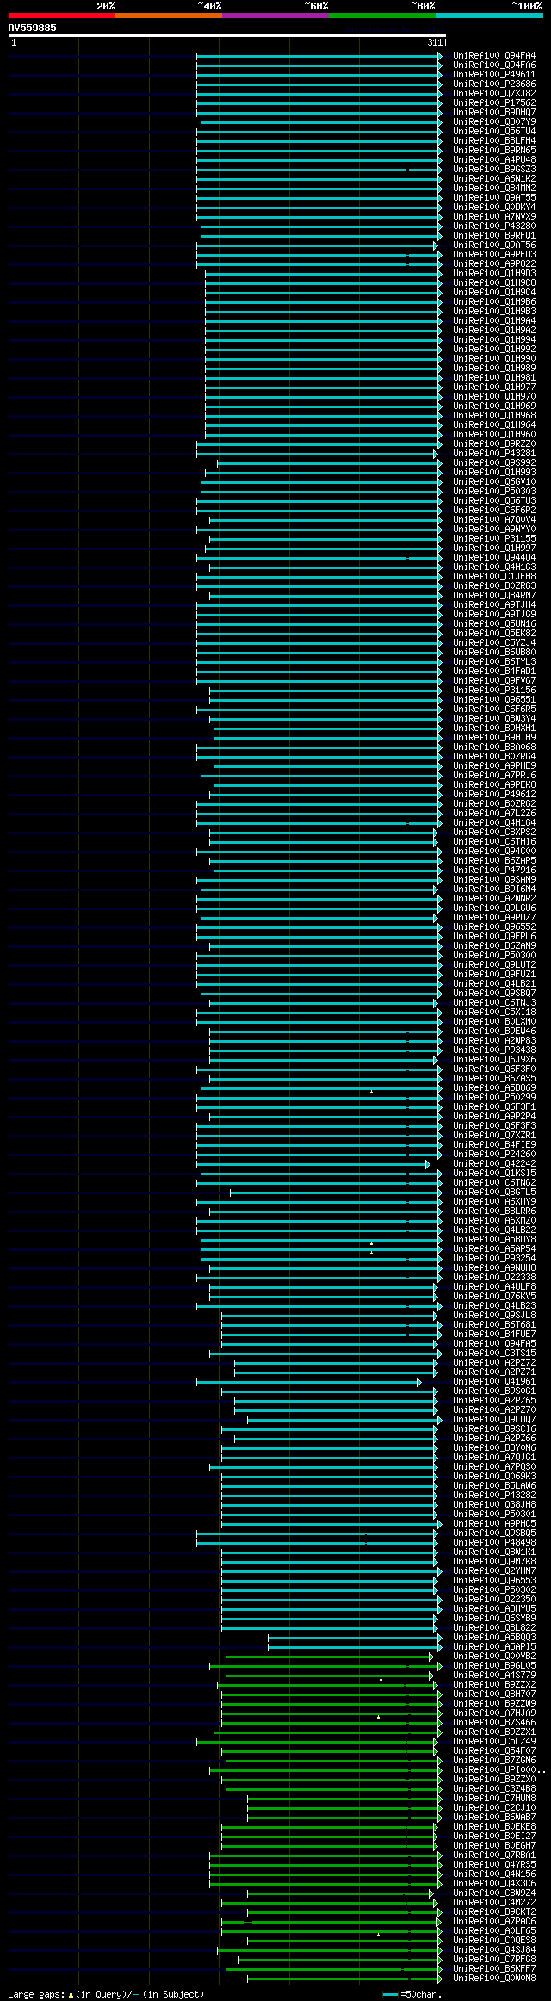Select the UniRef100_A8HYU5 label
The height and width of the screenshot is (2001, 551).
[x=494, y=1609]
